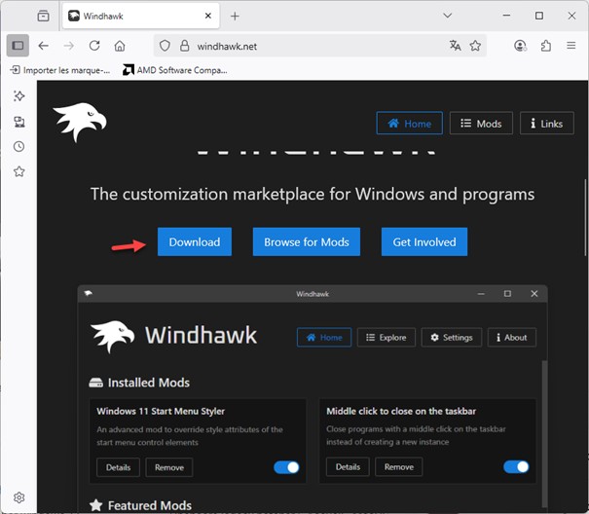This screenshot has height=514, width=589.
Task: Toggle the browser sidebar visibility
Action: click(x=18, y=46)
